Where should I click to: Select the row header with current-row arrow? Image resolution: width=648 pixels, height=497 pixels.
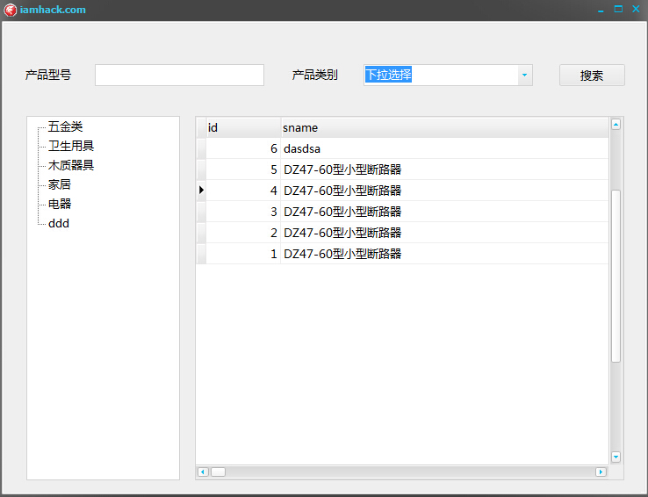[x=201, y=190]
